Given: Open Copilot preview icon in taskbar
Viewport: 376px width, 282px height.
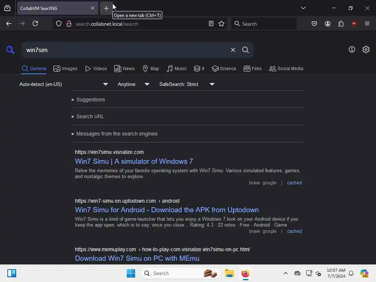Looking at the screenshot, I should [364, 273].
